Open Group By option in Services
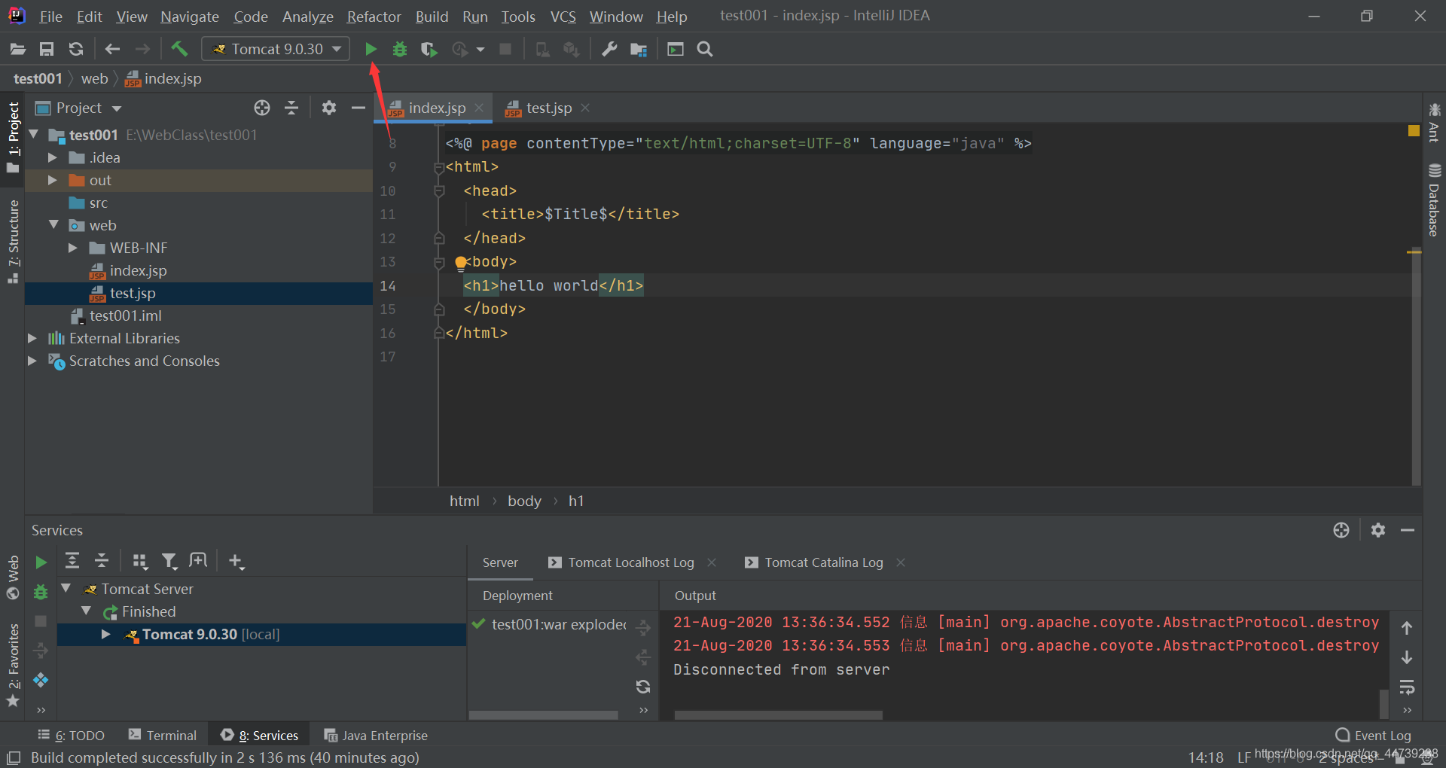The width and height of the screenshot is (1446, 768). (x=139, y=560)
